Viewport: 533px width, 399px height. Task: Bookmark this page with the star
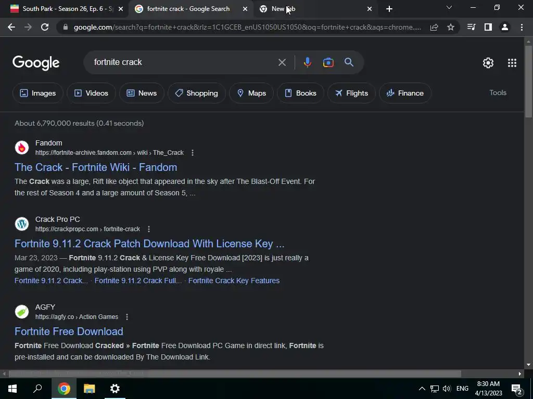click(451, 27)
